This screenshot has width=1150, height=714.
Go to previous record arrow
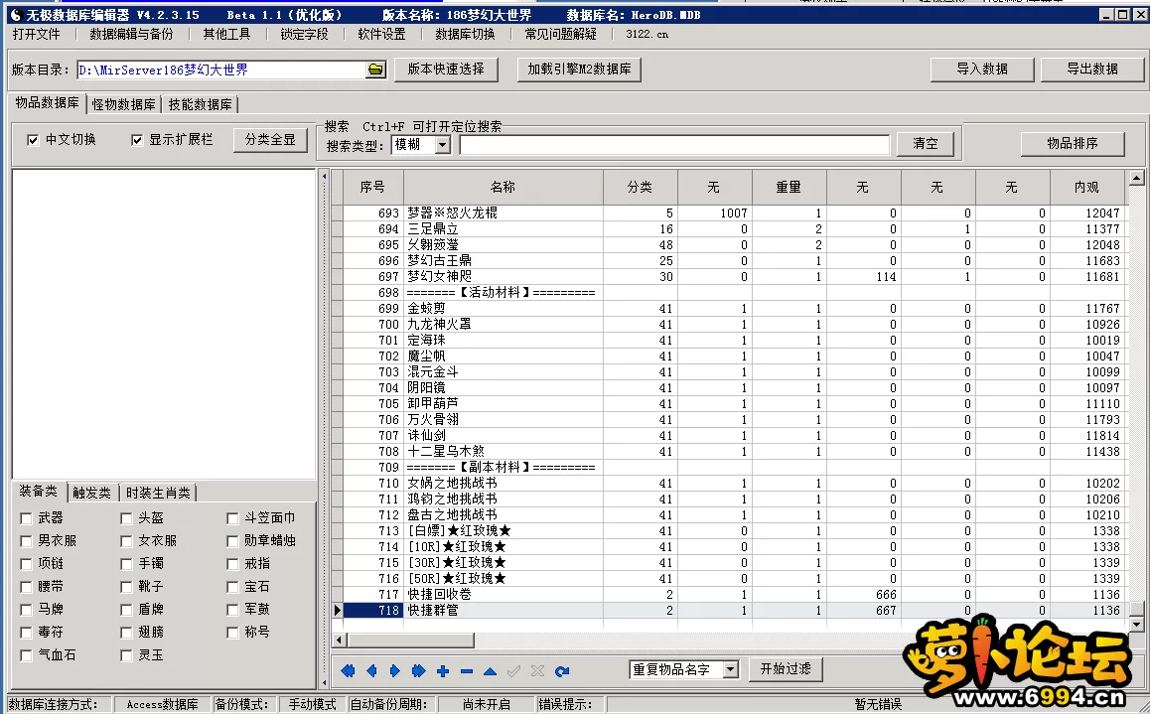tap(371, 670)
